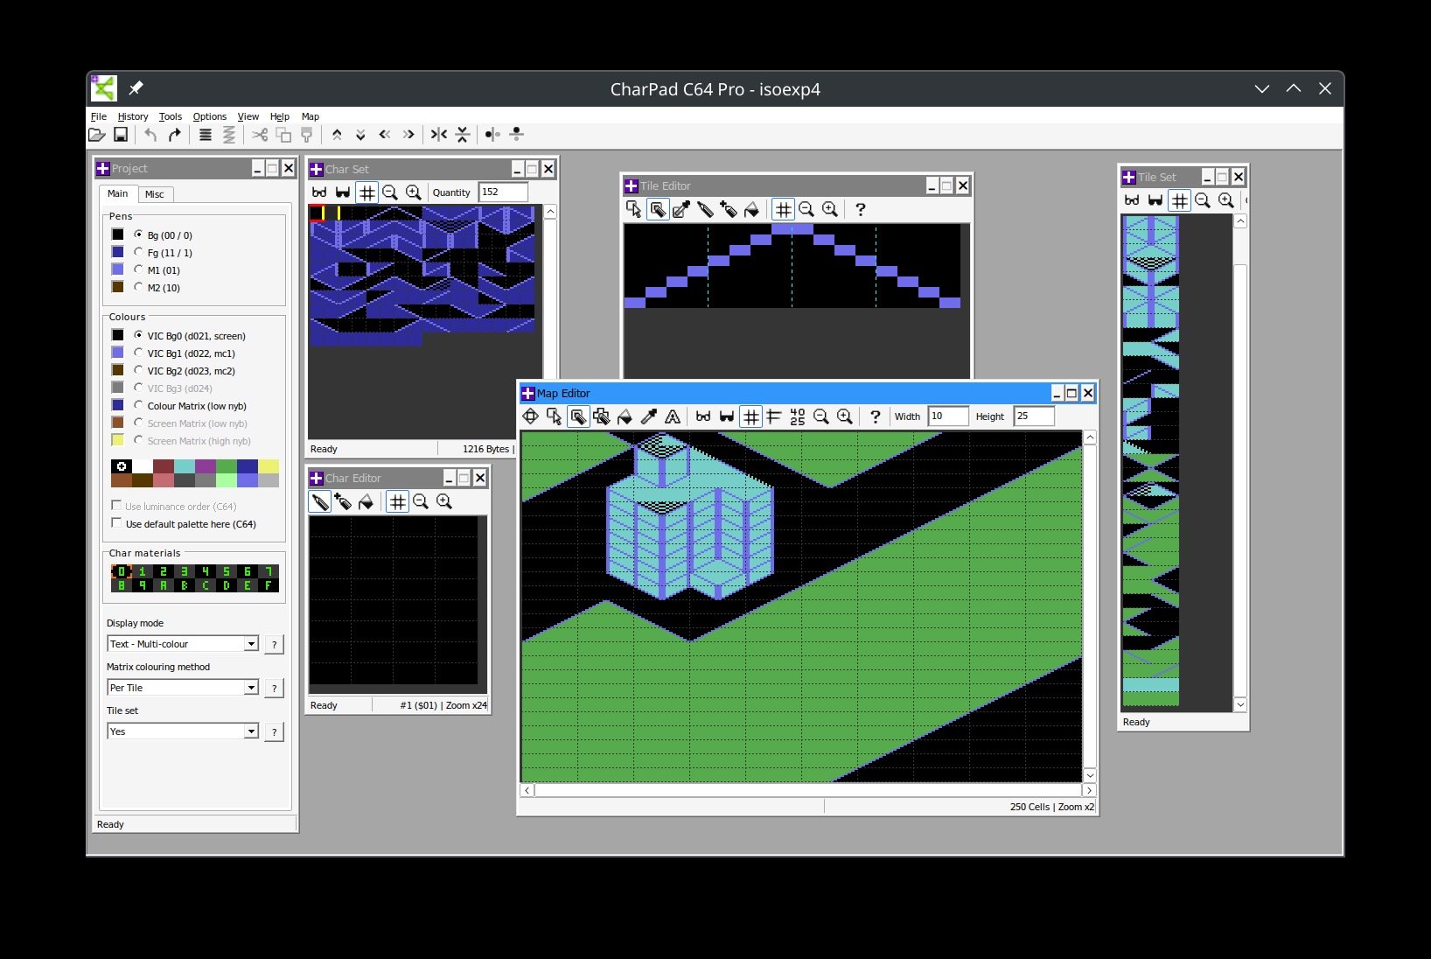Pick the flood fill bucket in Tile Editor
This screenshot has width=1431, height=959.
coord(751,209)
